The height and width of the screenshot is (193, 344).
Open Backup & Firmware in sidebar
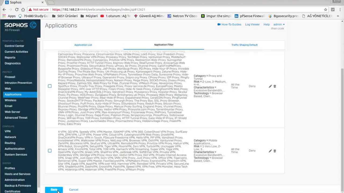(18, 186)
